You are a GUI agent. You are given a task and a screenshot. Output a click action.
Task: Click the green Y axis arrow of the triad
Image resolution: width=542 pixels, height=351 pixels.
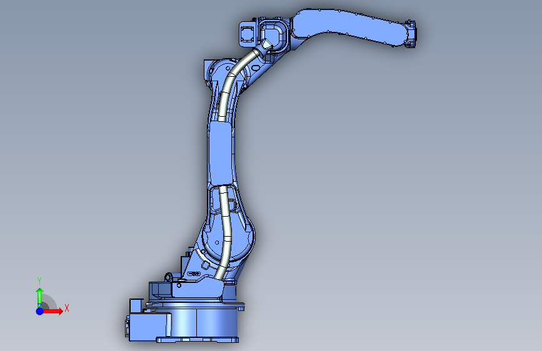coord(40,297)
